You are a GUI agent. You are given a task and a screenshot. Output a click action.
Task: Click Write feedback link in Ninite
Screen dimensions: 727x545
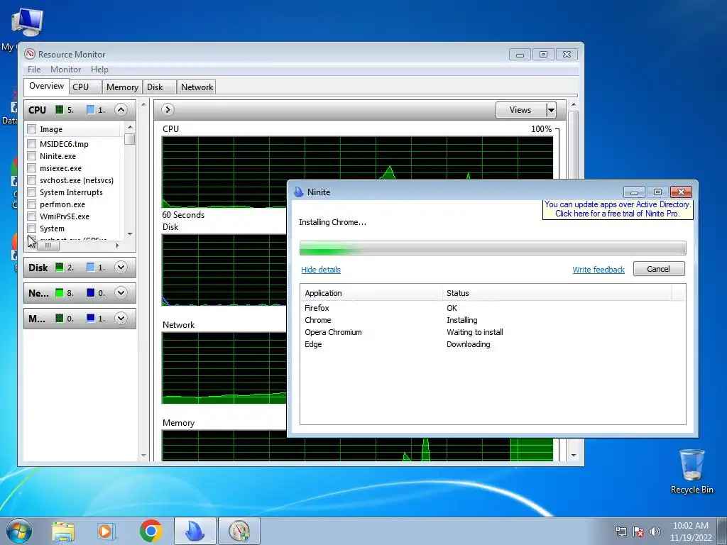[x=598, y=270]
